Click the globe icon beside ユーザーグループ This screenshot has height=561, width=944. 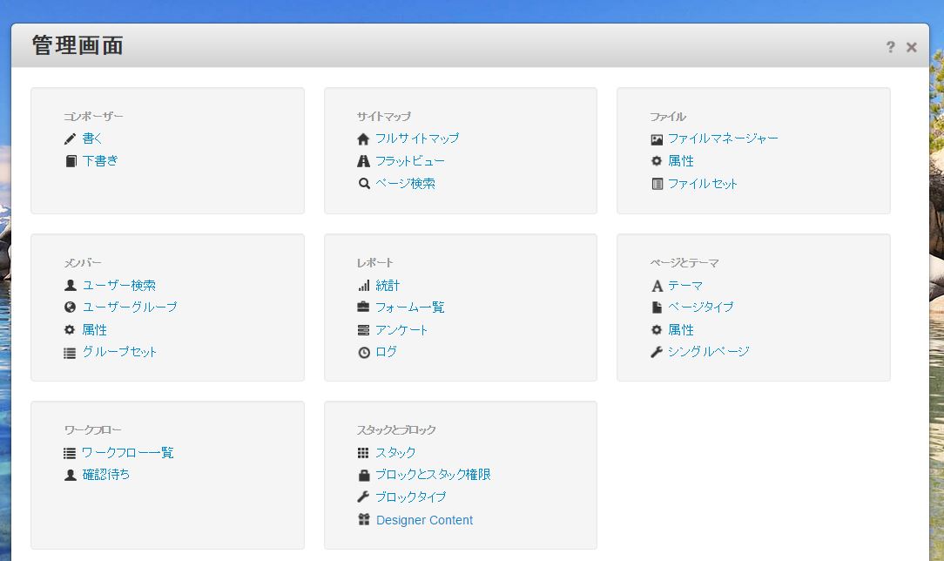(70, 307)
